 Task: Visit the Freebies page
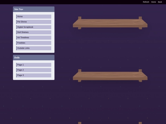coord(34,43)
